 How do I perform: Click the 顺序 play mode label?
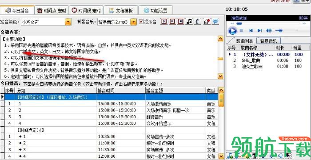pyautogui.click(x=303, y=18)
